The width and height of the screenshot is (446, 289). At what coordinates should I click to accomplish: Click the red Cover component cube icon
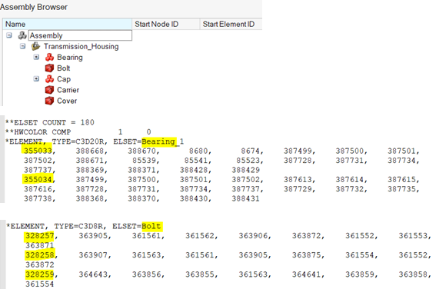(49, 101)
